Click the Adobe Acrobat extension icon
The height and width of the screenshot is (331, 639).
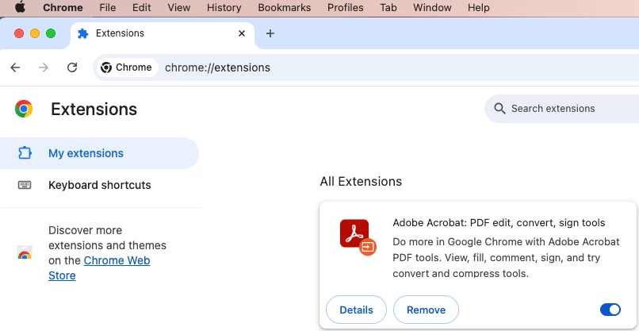pyautogui.click(x=358, y=237)
